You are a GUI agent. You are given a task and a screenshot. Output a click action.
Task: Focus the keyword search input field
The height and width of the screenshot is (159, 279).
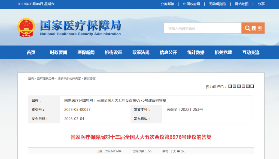pos(202,28)
